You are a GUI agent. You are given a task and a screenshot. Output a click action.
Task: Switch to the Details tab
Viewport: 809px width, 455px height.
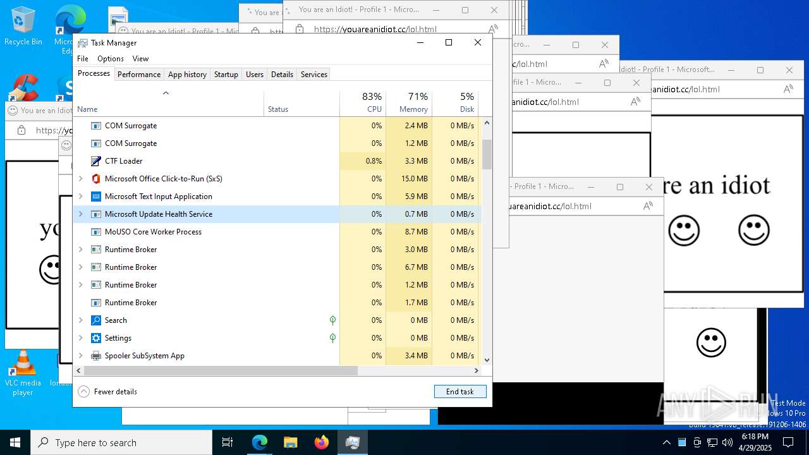(x=282, y=75)
